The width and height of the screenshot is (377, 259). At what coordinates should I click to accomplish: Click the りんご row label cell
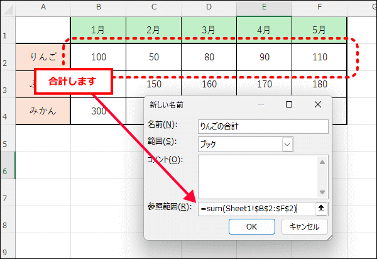pyautogui.click(x=43, y=57)
